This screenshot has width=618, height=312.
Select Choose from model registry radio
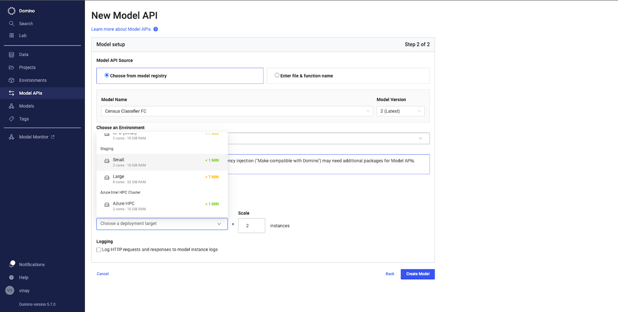(x=107, y=75)
